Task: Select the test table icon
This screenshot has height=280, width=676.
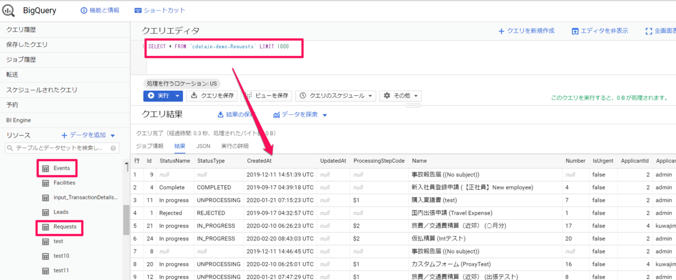Action: pos(46,241)
